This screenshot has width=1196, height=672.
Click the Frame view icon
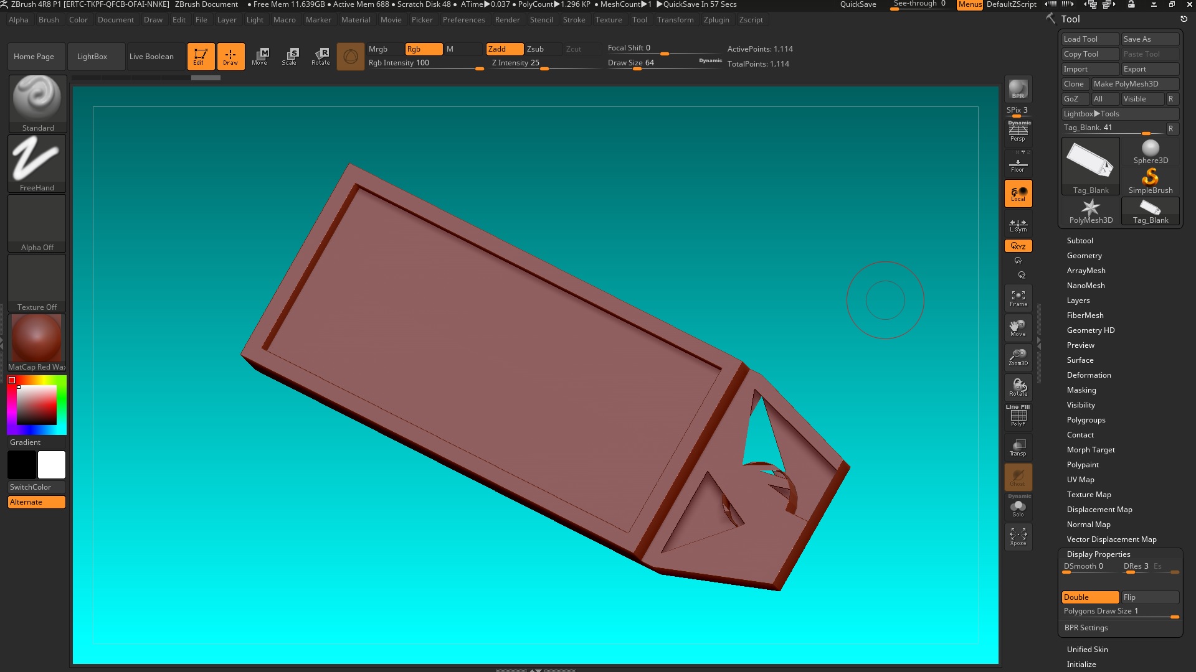click(x=1018, y=298)
